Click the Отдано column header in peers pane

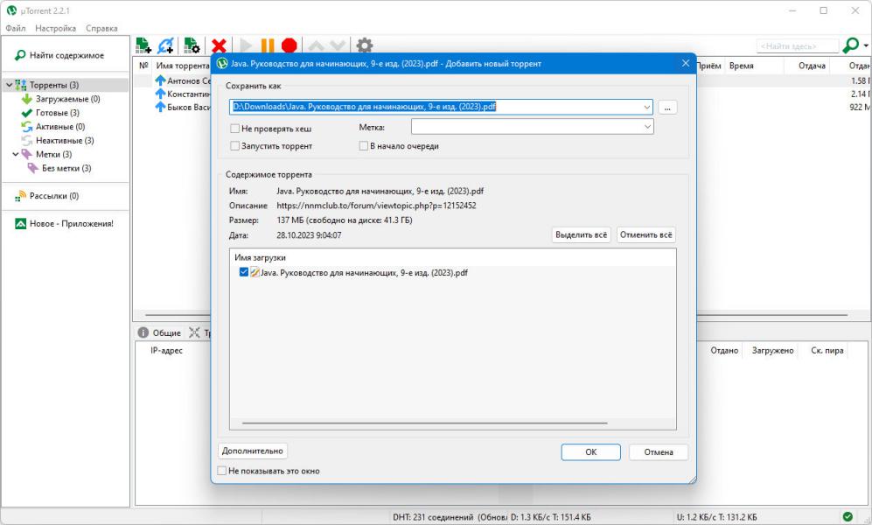[724, 350]
